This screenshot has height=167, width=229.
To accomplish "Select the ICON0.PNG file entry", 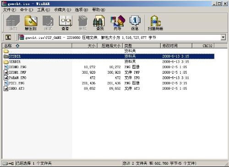I will point(17,67).
